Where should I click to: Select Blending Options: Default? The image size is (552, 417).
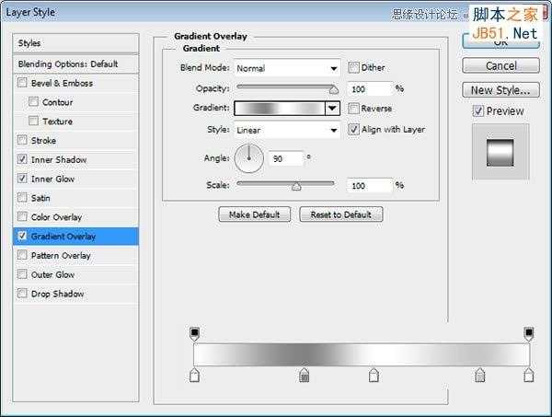[x=75, y=64]
